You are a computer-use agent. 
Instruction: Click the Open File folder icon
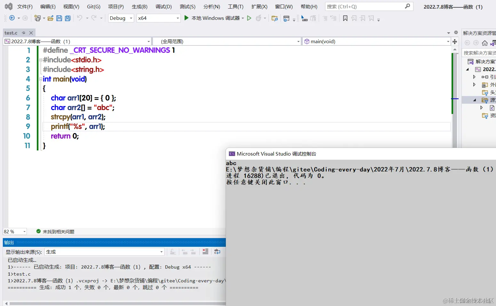pyautogui.click(x=51, y=18)
